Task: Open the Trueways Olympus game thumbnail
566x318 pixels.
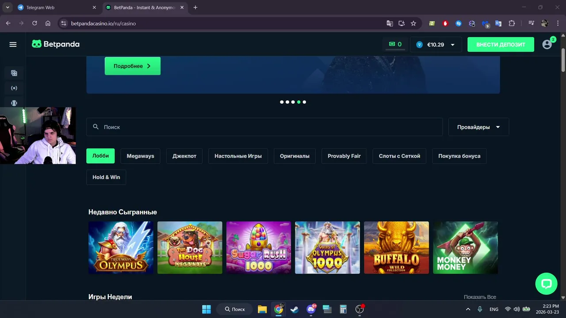Action: click(x=121, y=248)
